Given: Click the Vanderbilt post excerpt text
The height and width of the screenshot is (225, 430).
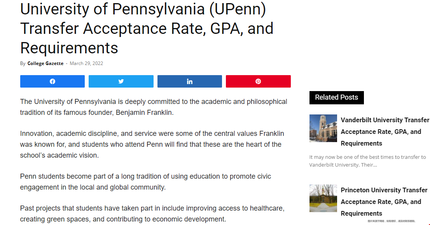Looking at the screenshot, I should [367, 161].
